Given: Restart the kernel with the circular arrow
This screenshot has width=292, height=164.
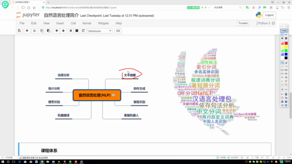Looking at the screenshot, I should [x=83, y=31].
